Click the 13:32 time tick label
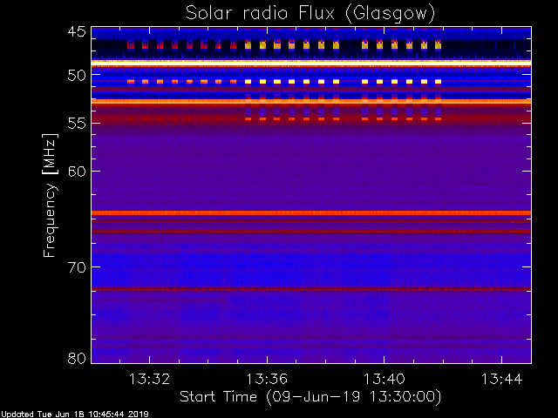The width and height of the screenshot is (558, 418). tap(149, 379)
